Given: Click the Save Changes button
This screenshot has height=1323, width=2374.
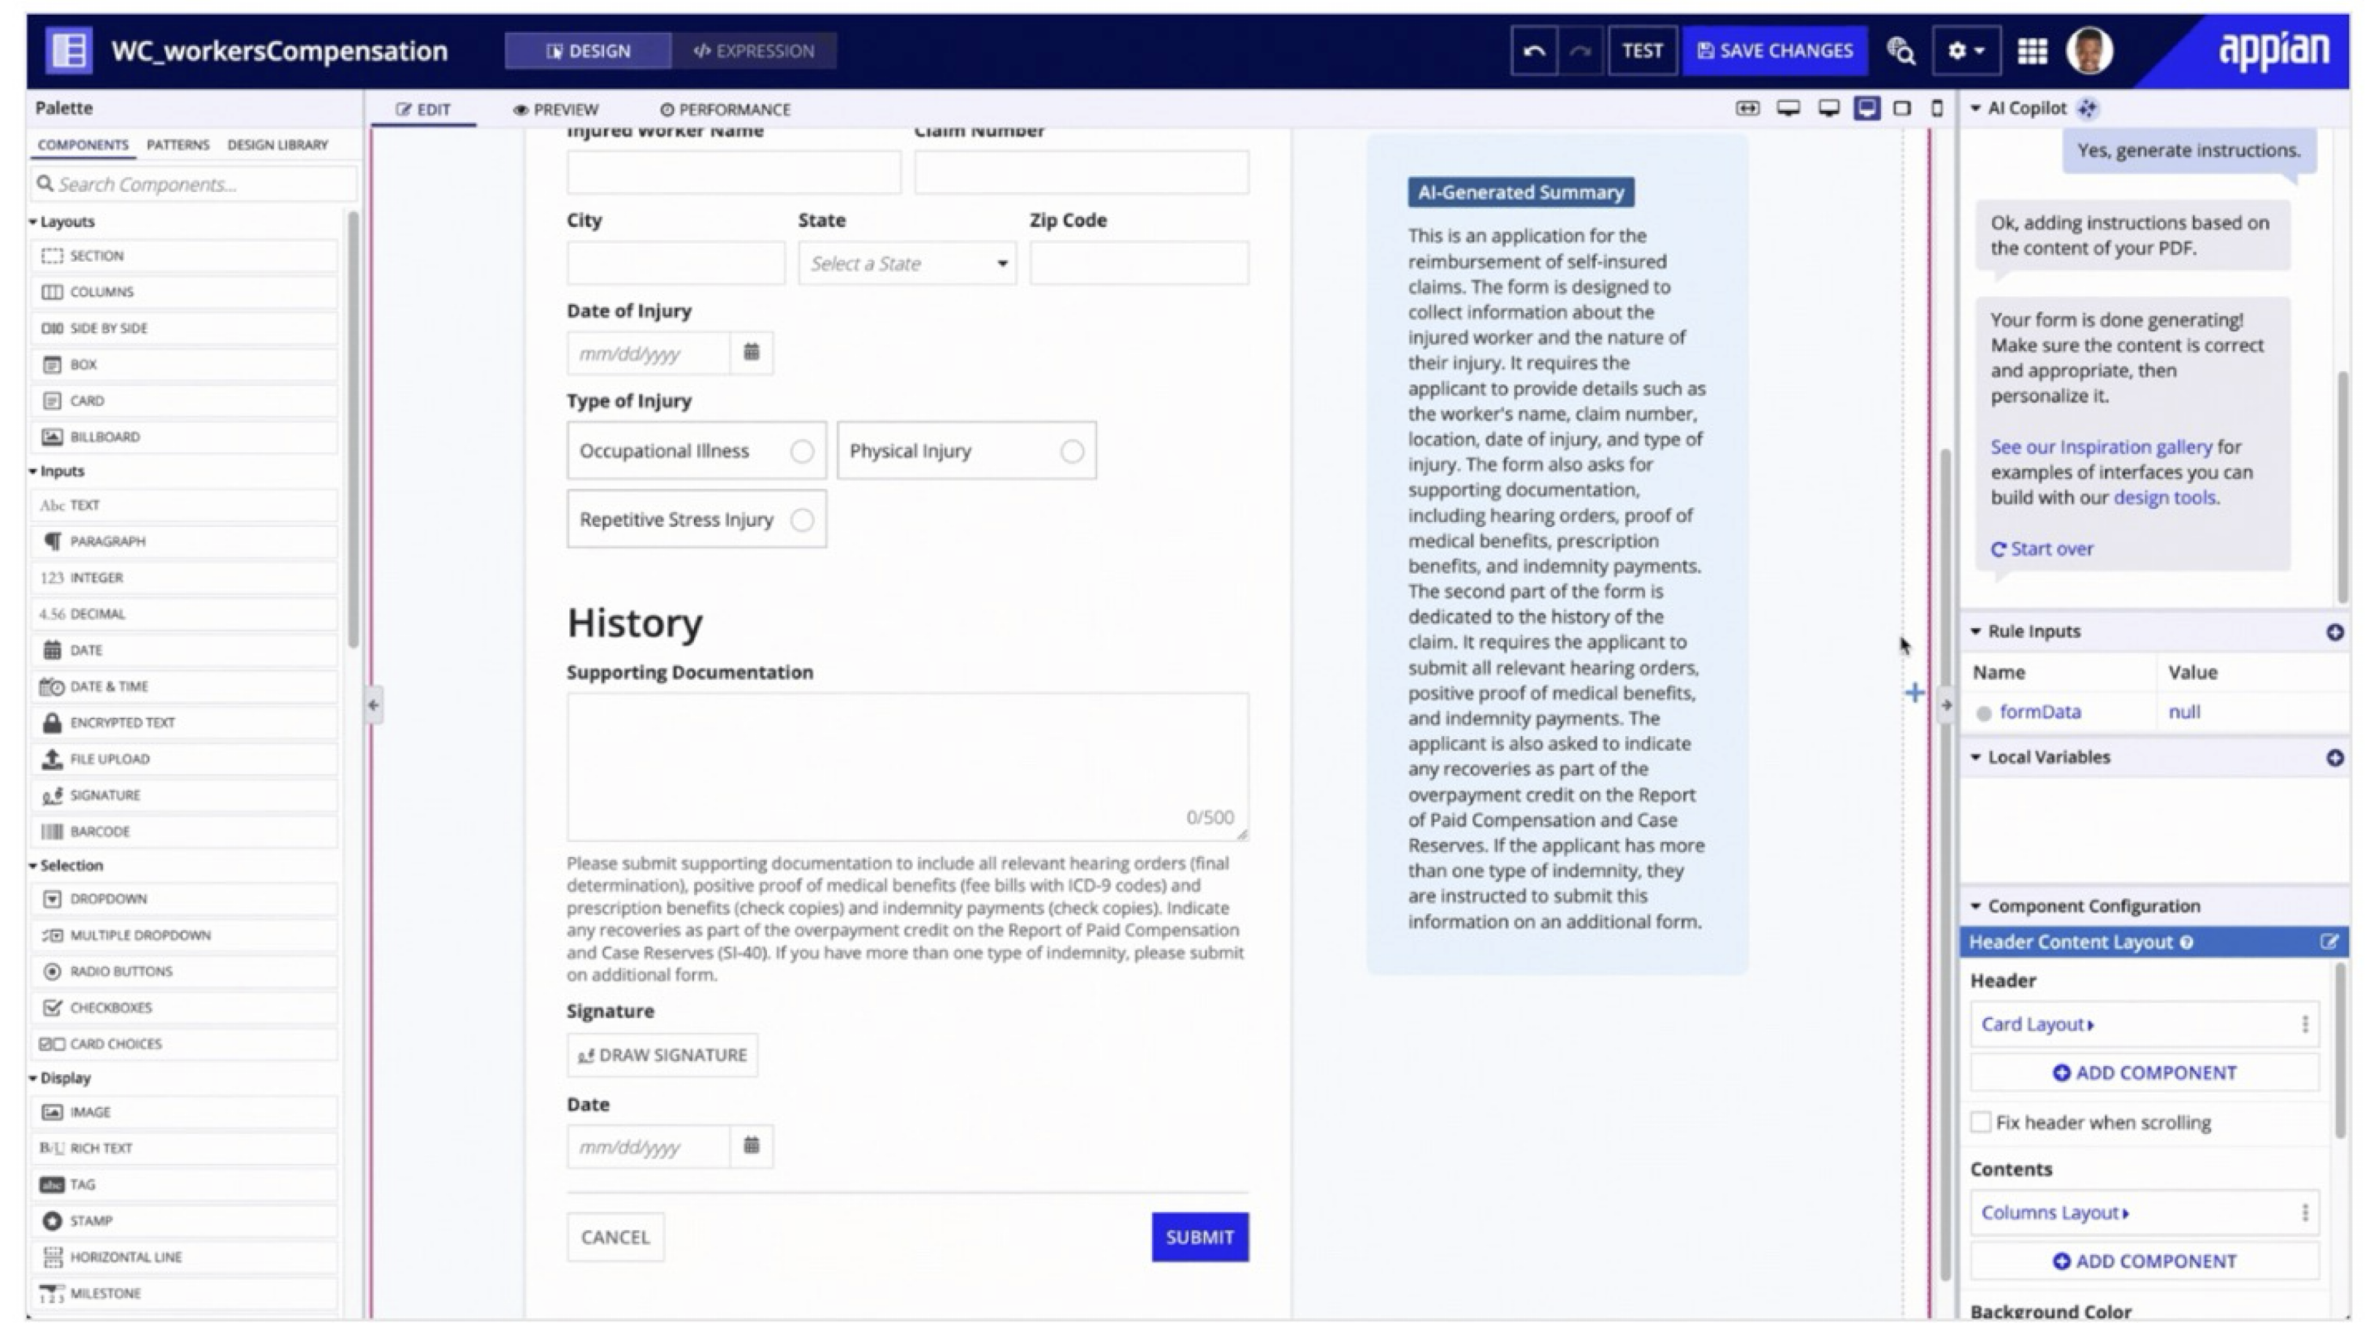Looking at the screenshot, I should (x=1774, y=50).
